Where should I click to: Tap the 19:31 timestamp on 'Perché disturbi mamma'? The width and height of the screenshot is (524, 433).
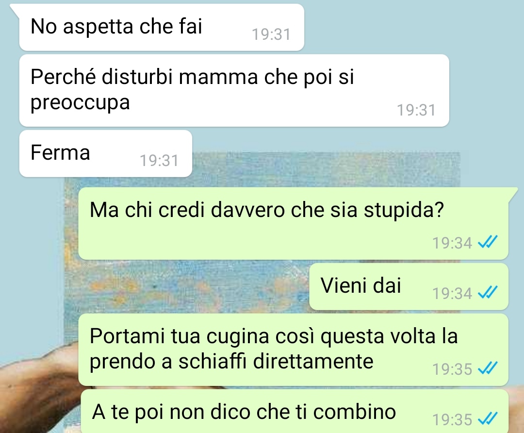pyautogui.click(x=416, y=110)
